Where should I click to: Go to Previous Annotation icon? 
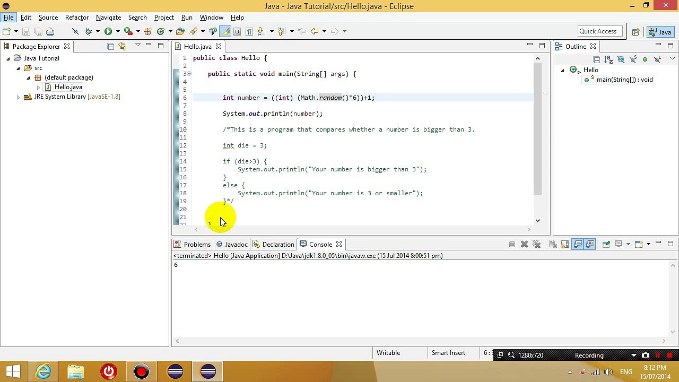281,31
